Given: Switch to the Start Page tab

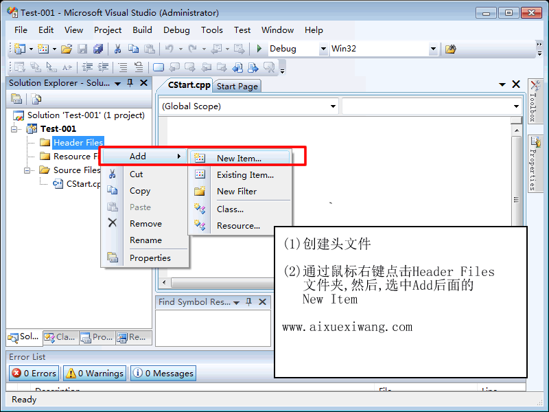Looking at the screenshot, I should [237, 86].
